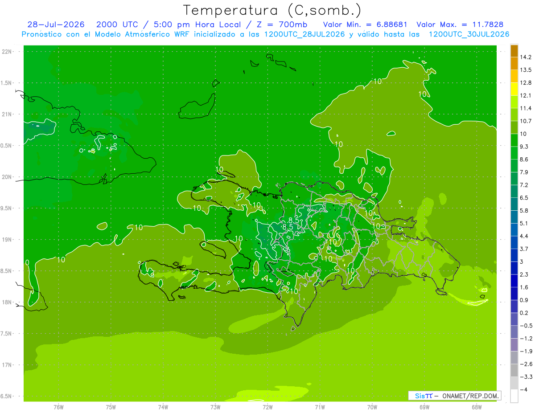Click the map title "Temperatura (C,somb.)"
The image size is (535, 413).
point(272,10)
